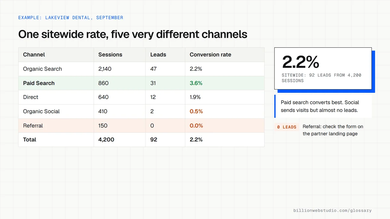
Task: Select the Organic Social channel cell
Action: click(x=56, y=111)
